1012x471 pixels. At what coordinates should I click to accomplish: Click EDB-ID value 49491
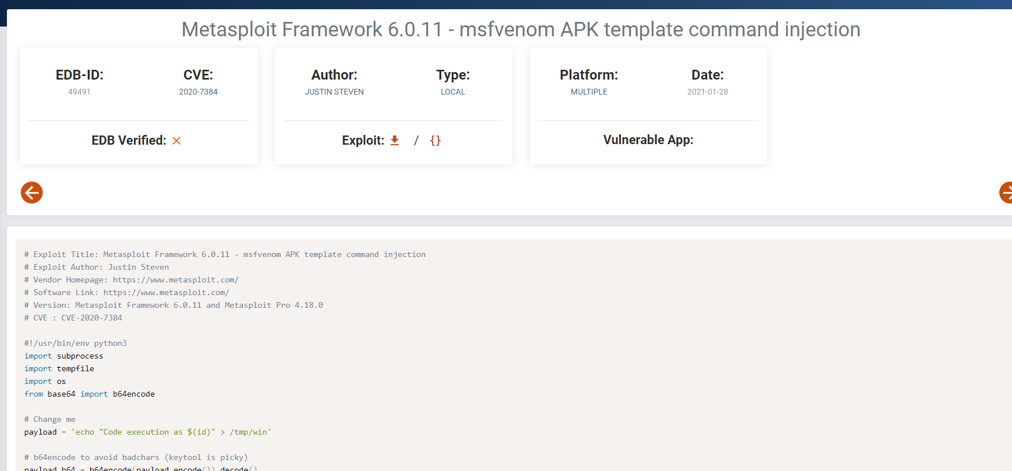80,92
